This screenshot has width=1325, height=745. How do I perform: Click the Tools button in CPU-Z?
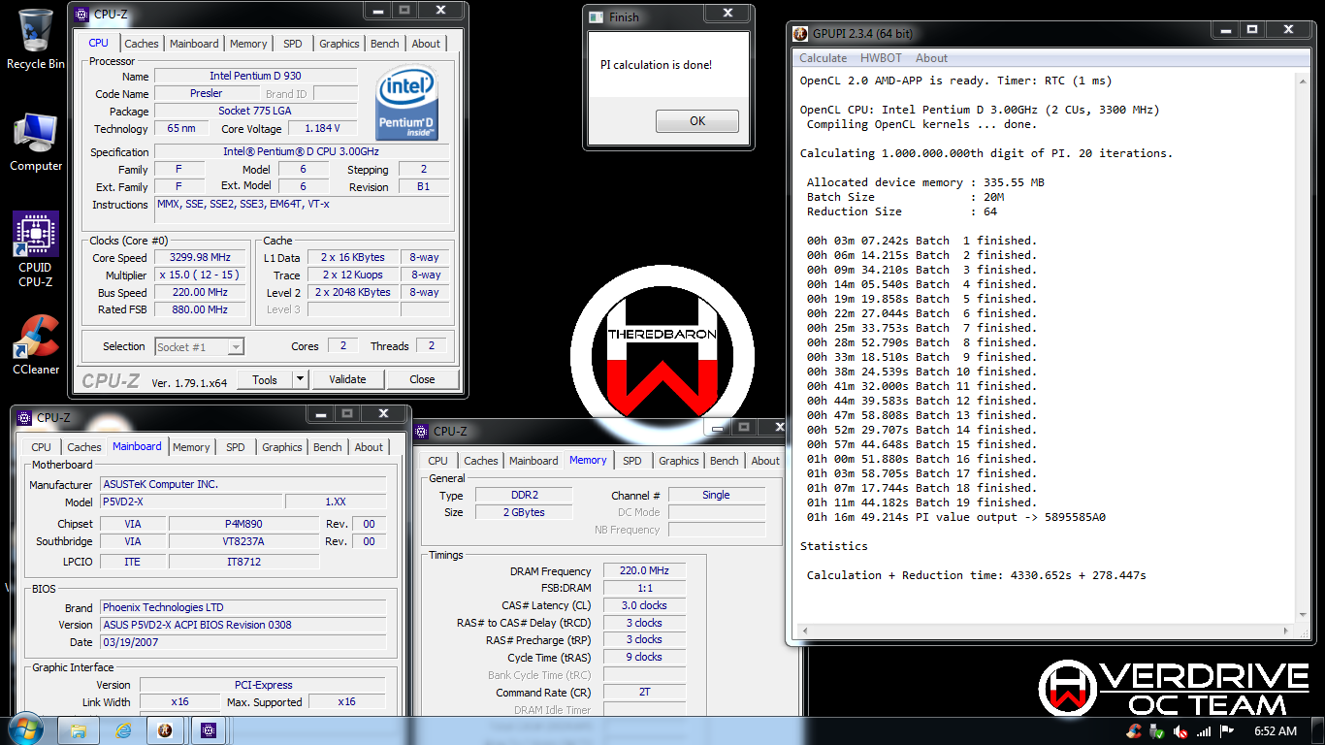[265, 379]
